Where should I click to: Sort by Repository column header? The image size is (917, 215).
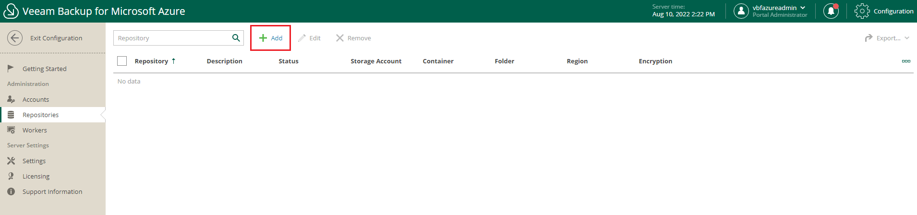(151, 61)
